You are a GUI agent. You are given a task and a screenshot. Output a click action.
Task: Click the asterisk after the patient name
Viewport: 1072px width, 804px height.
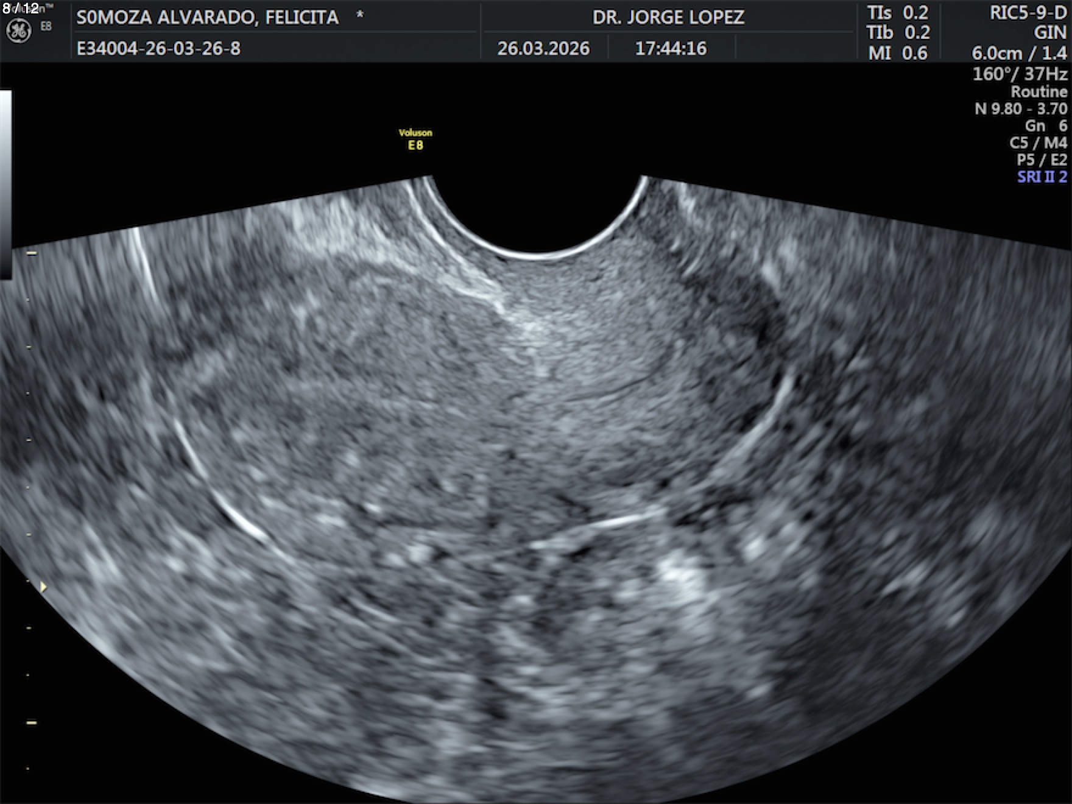pos(360,15)
